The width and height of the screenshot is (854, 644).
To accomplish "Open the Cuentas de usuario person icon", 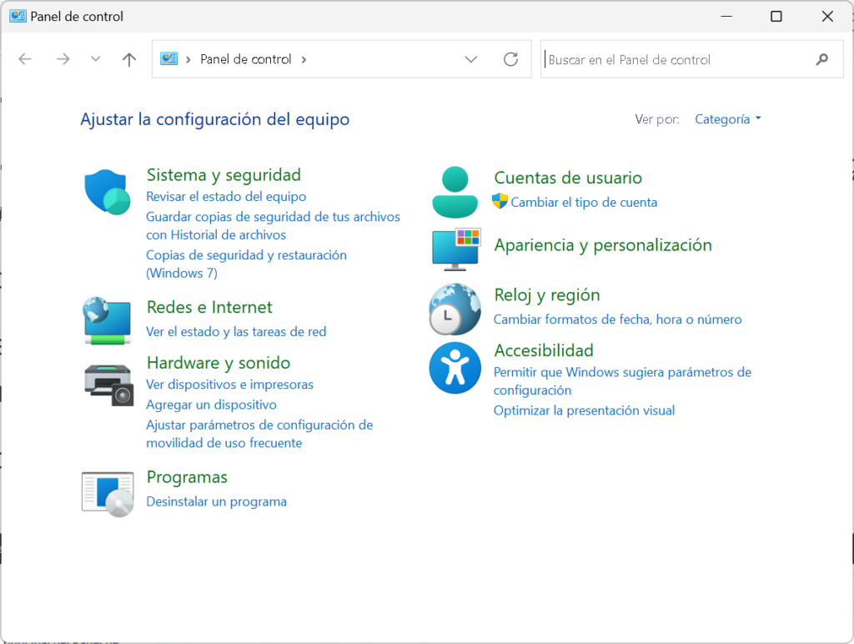I will click(x=455, y=192).
